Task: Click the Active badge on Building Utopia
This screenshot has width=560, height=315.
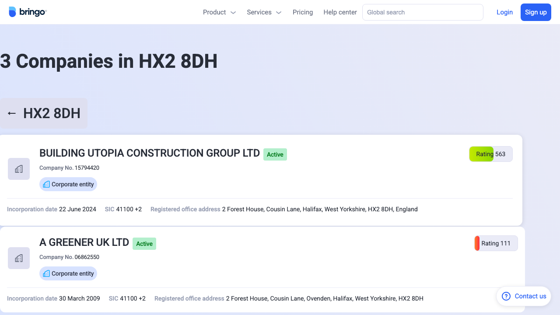Action: point(275,154)
